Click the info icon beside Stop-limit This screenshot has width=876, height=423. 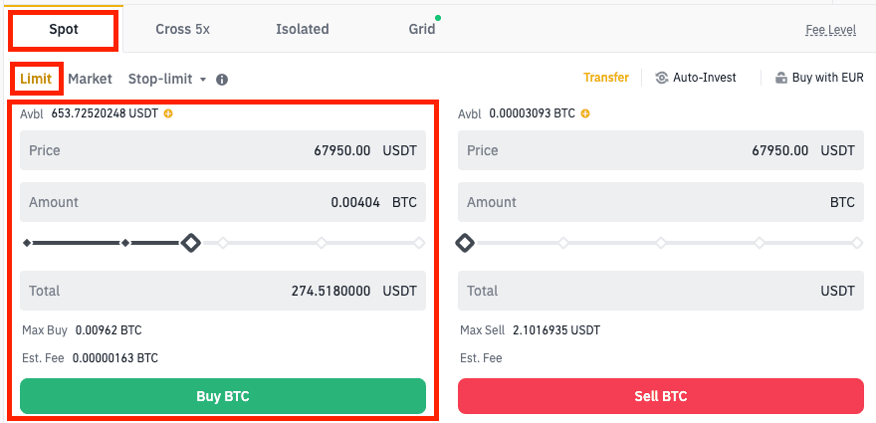pyautogui.click(x=222, y=79)
